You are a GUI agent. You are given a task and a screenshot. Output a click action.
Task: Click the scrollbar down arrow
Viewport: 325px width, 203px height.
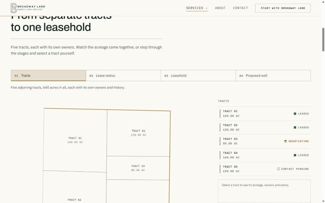(x=323, y=201)
